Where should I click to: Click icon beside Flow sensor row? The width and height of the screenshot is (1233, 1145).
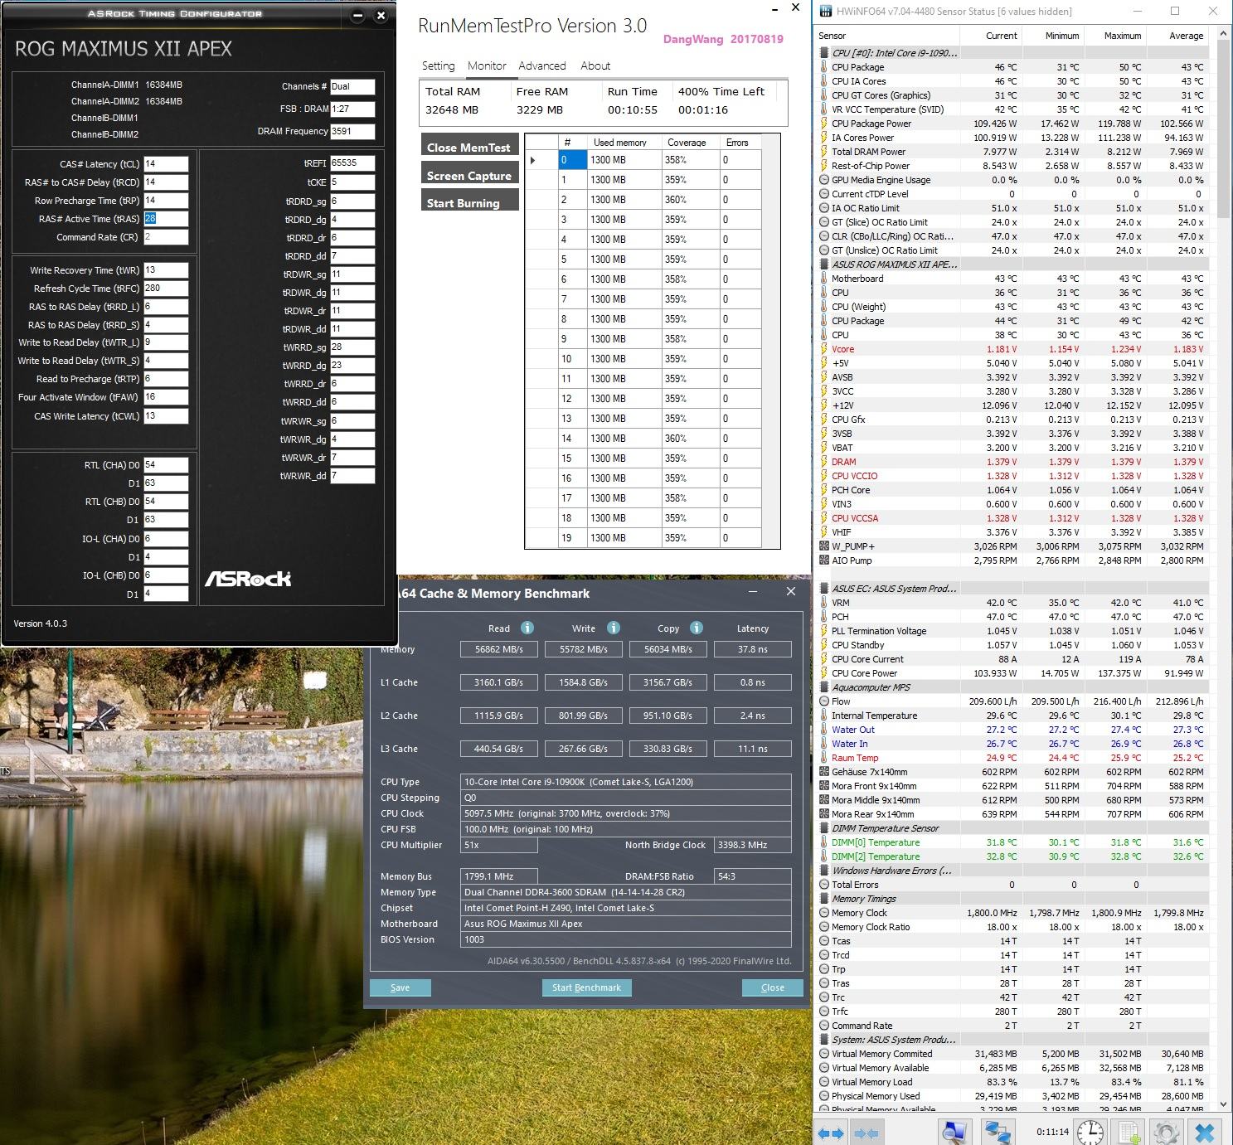(x=824, y=701)
